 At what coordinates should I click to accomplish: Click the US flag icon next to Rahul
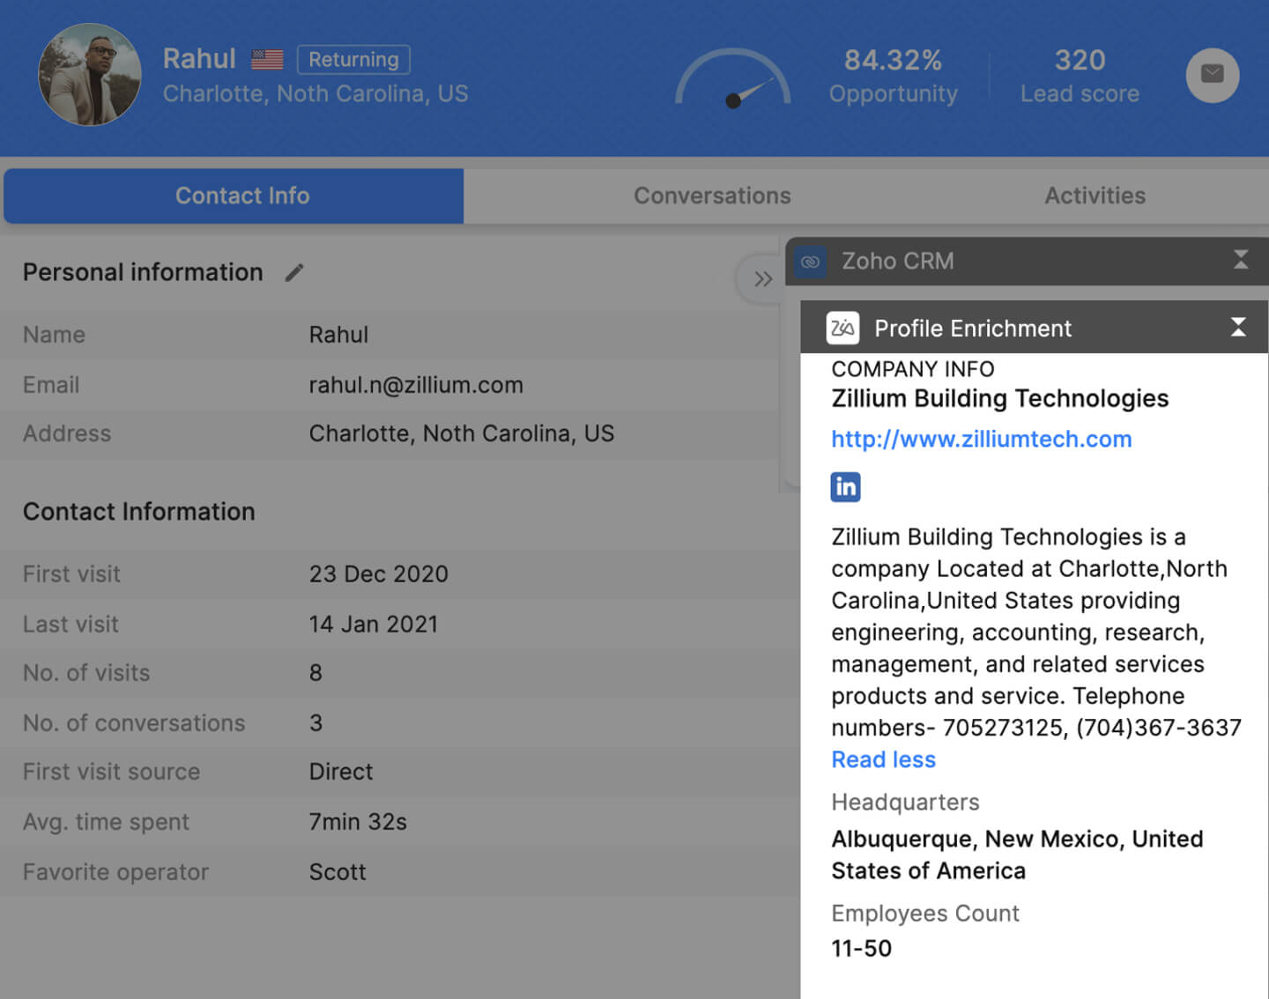click(267, 60)
